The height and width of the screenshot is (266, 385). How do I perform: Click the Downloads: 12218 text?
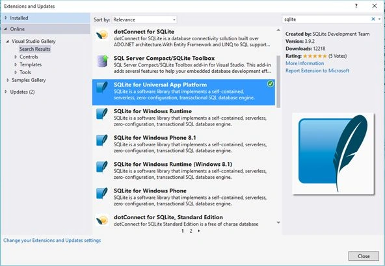[305, 49]
